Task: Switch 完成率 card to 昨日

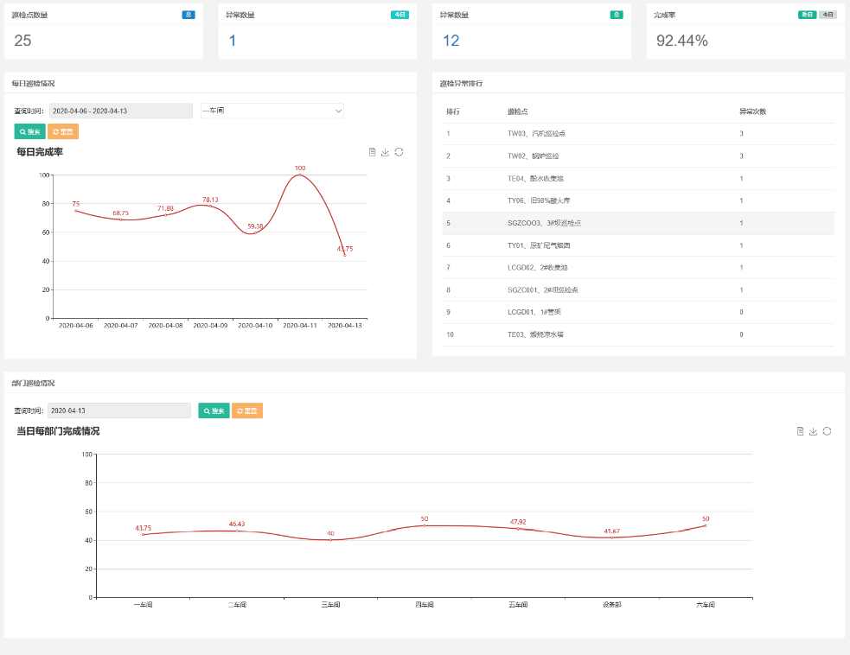Action: click(x=807, y=15)
